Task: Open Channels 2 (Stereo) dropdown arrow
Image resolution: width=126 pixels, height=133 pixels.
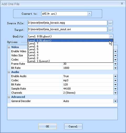Action: (x=115, y=93)
